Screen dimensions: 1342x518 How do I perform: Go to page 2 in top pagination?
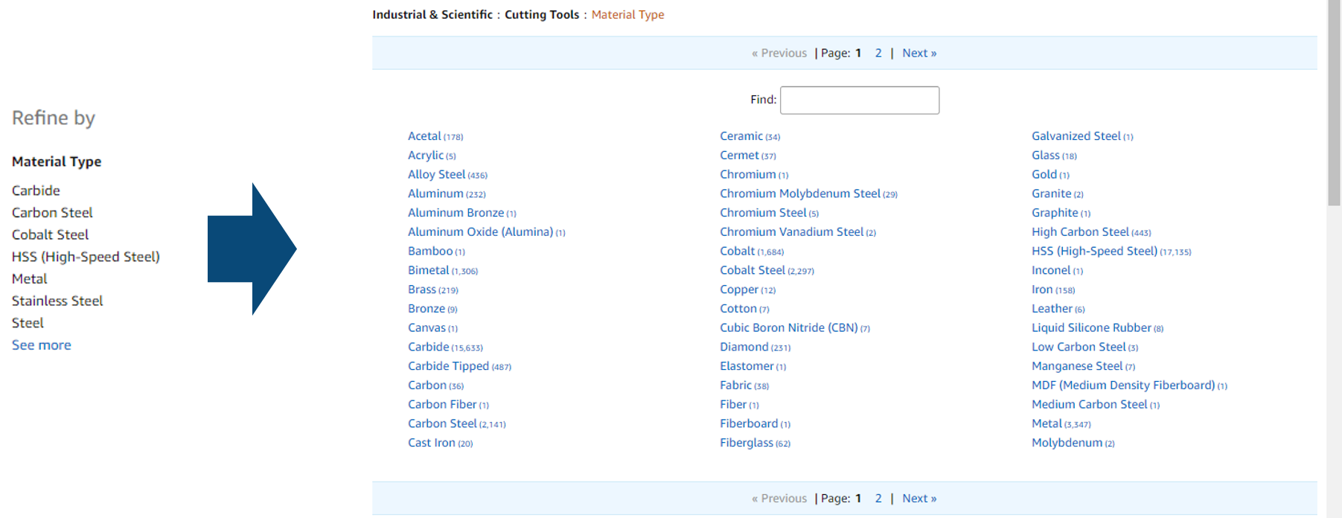(878, 53)
